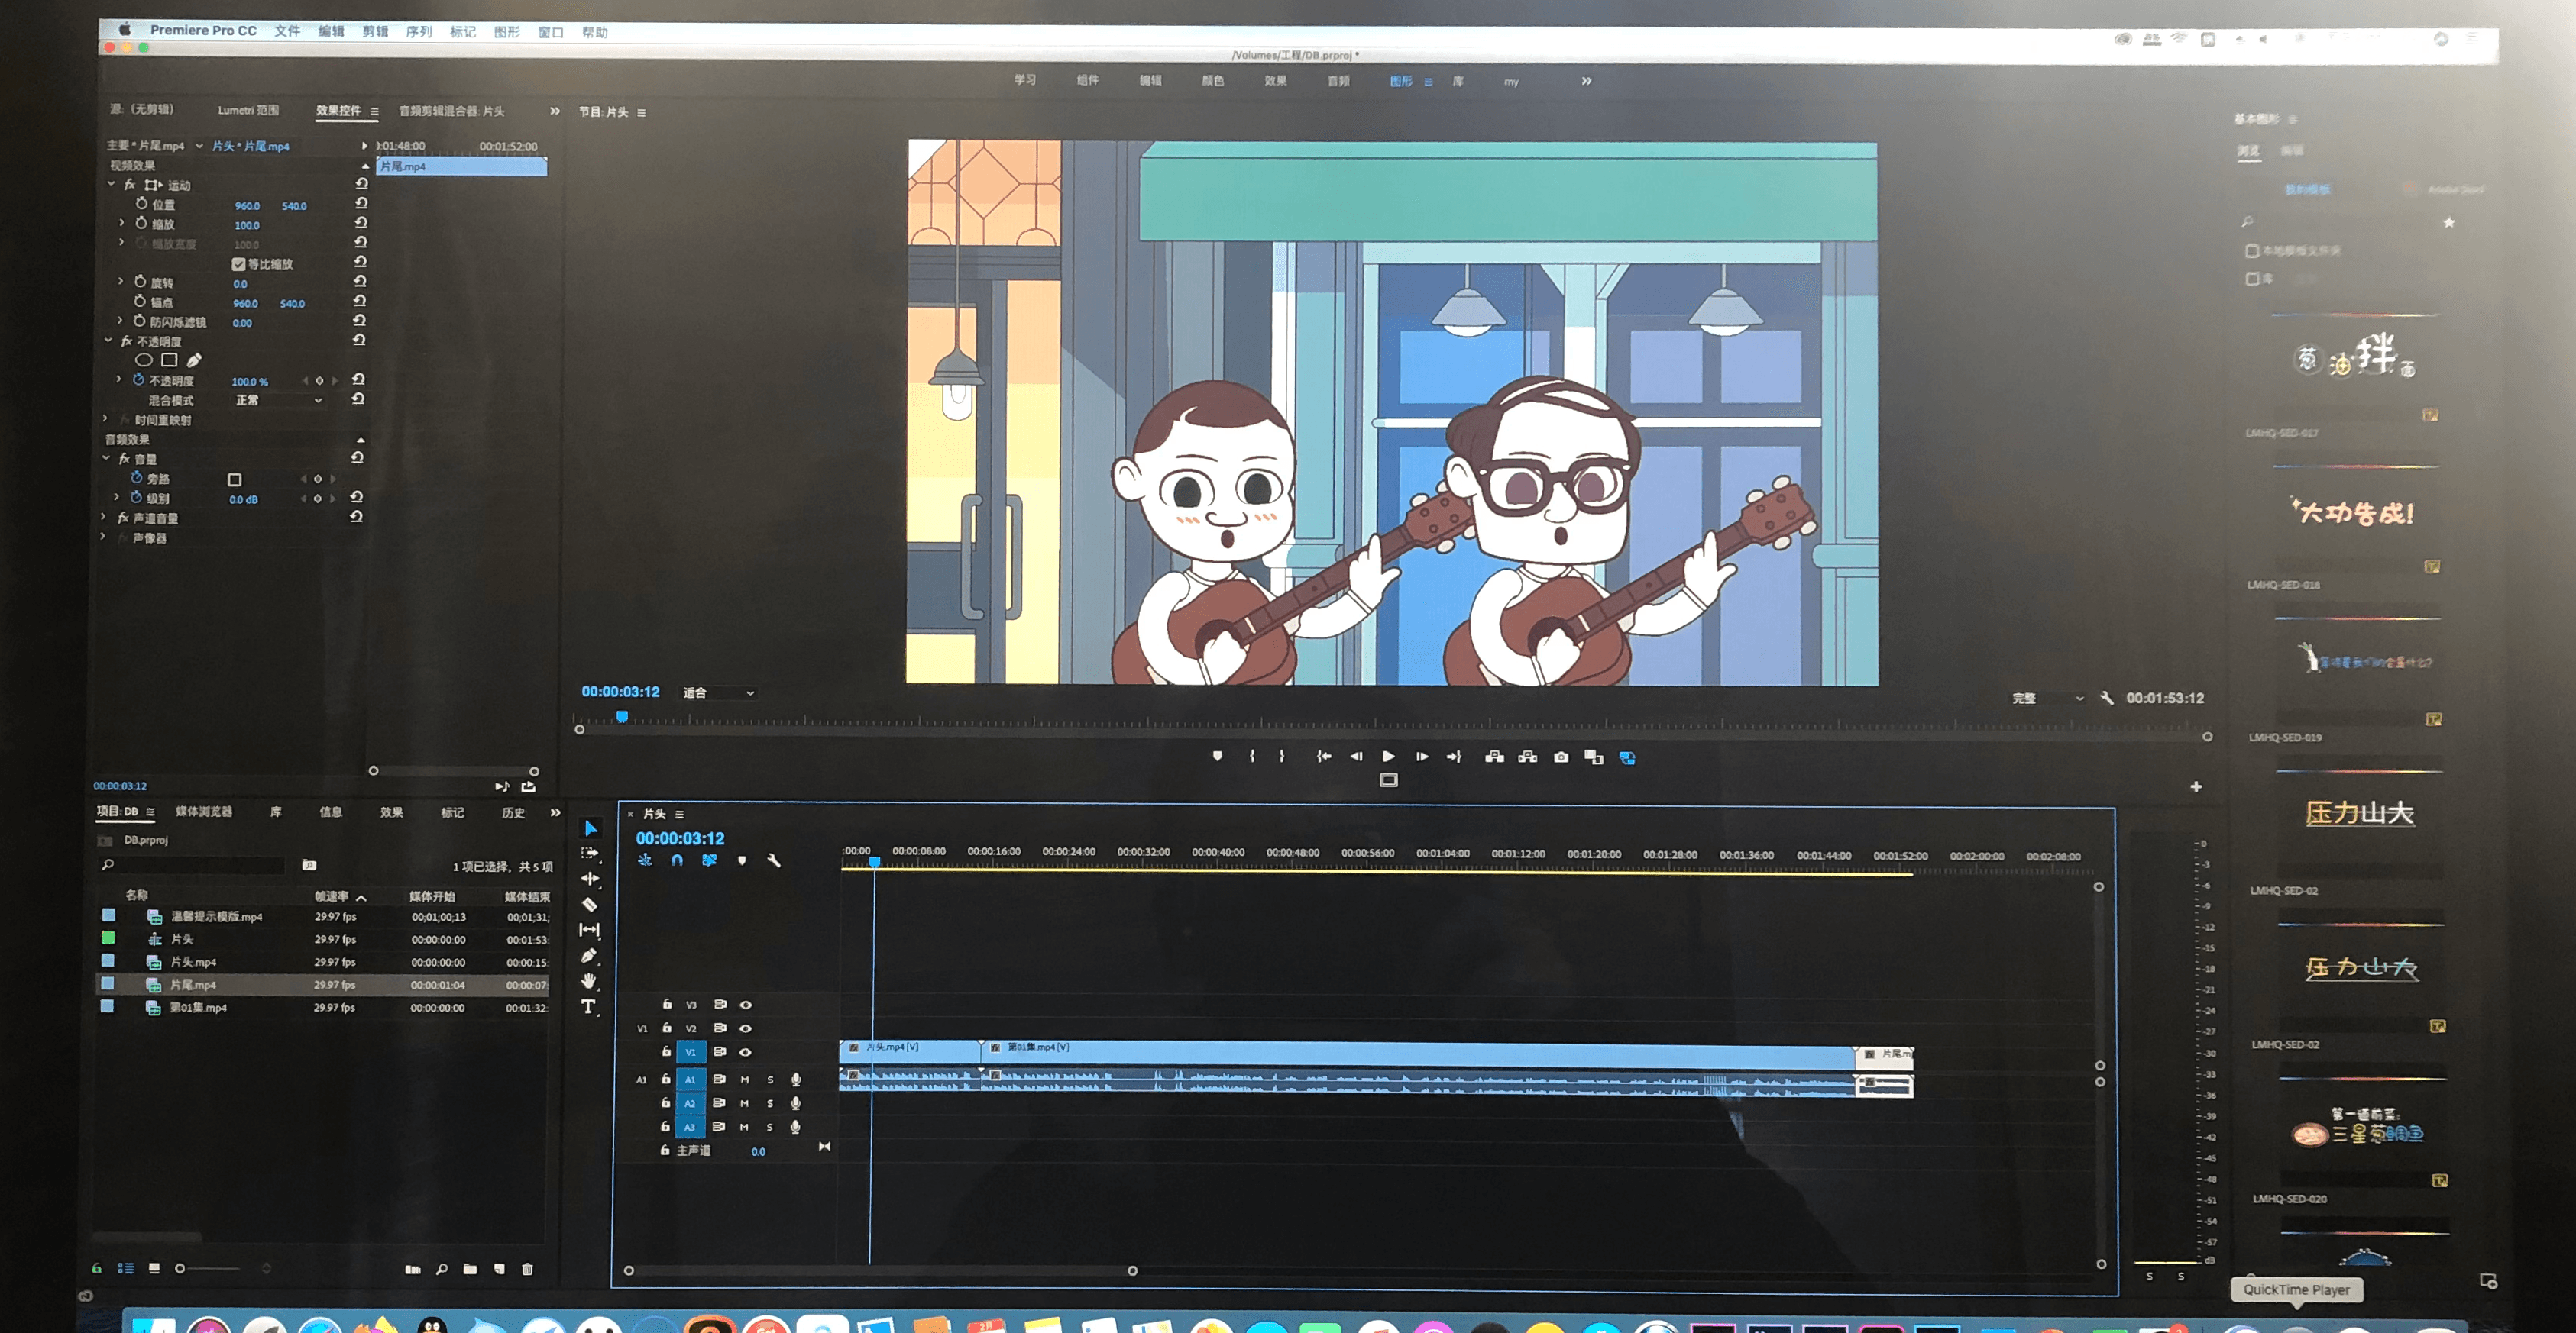Select the Type tool

pyautogui.click(x=589, y=1006)
